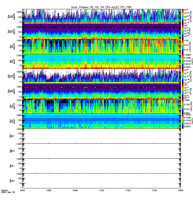Click the <|mV/m|> unit label beside thd fbk edc12
Screen dimensions: 193x205
[x=191, y=106]
